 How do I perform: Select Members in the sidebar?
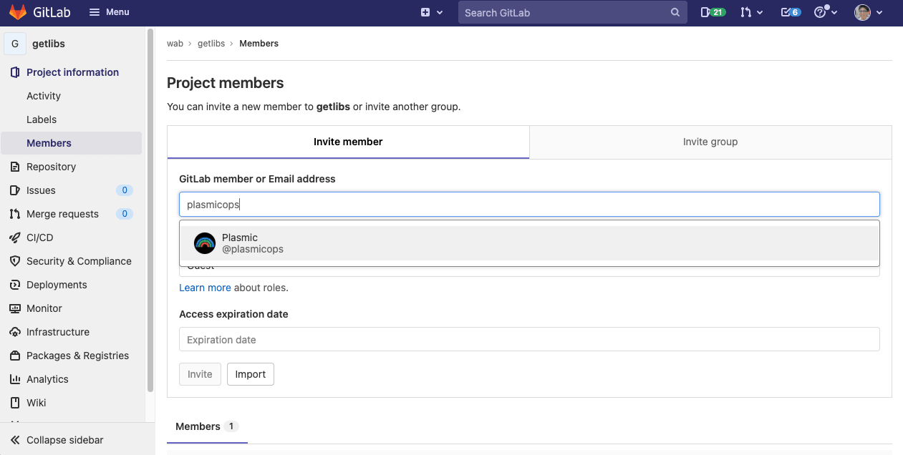72,143
